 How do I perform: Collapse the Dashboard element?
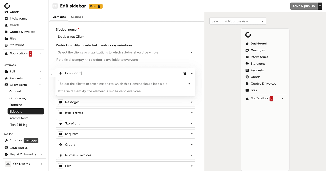(x=191, y=73)
